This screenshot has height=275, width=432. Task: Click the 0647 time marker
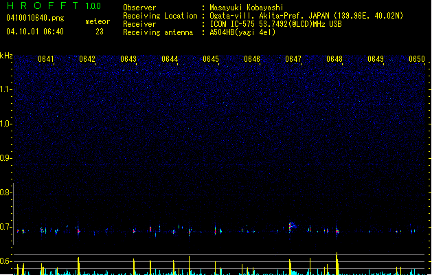pos(293,59)
